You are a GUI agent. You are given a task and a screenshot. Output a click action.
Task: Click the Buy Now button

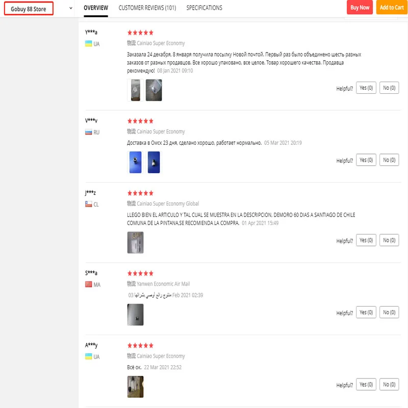[360, 8]
